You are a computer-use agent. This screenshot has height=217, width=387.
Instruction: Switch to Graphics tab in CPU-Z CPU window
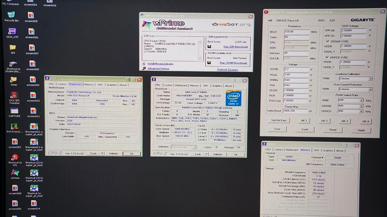click(217, 86)
